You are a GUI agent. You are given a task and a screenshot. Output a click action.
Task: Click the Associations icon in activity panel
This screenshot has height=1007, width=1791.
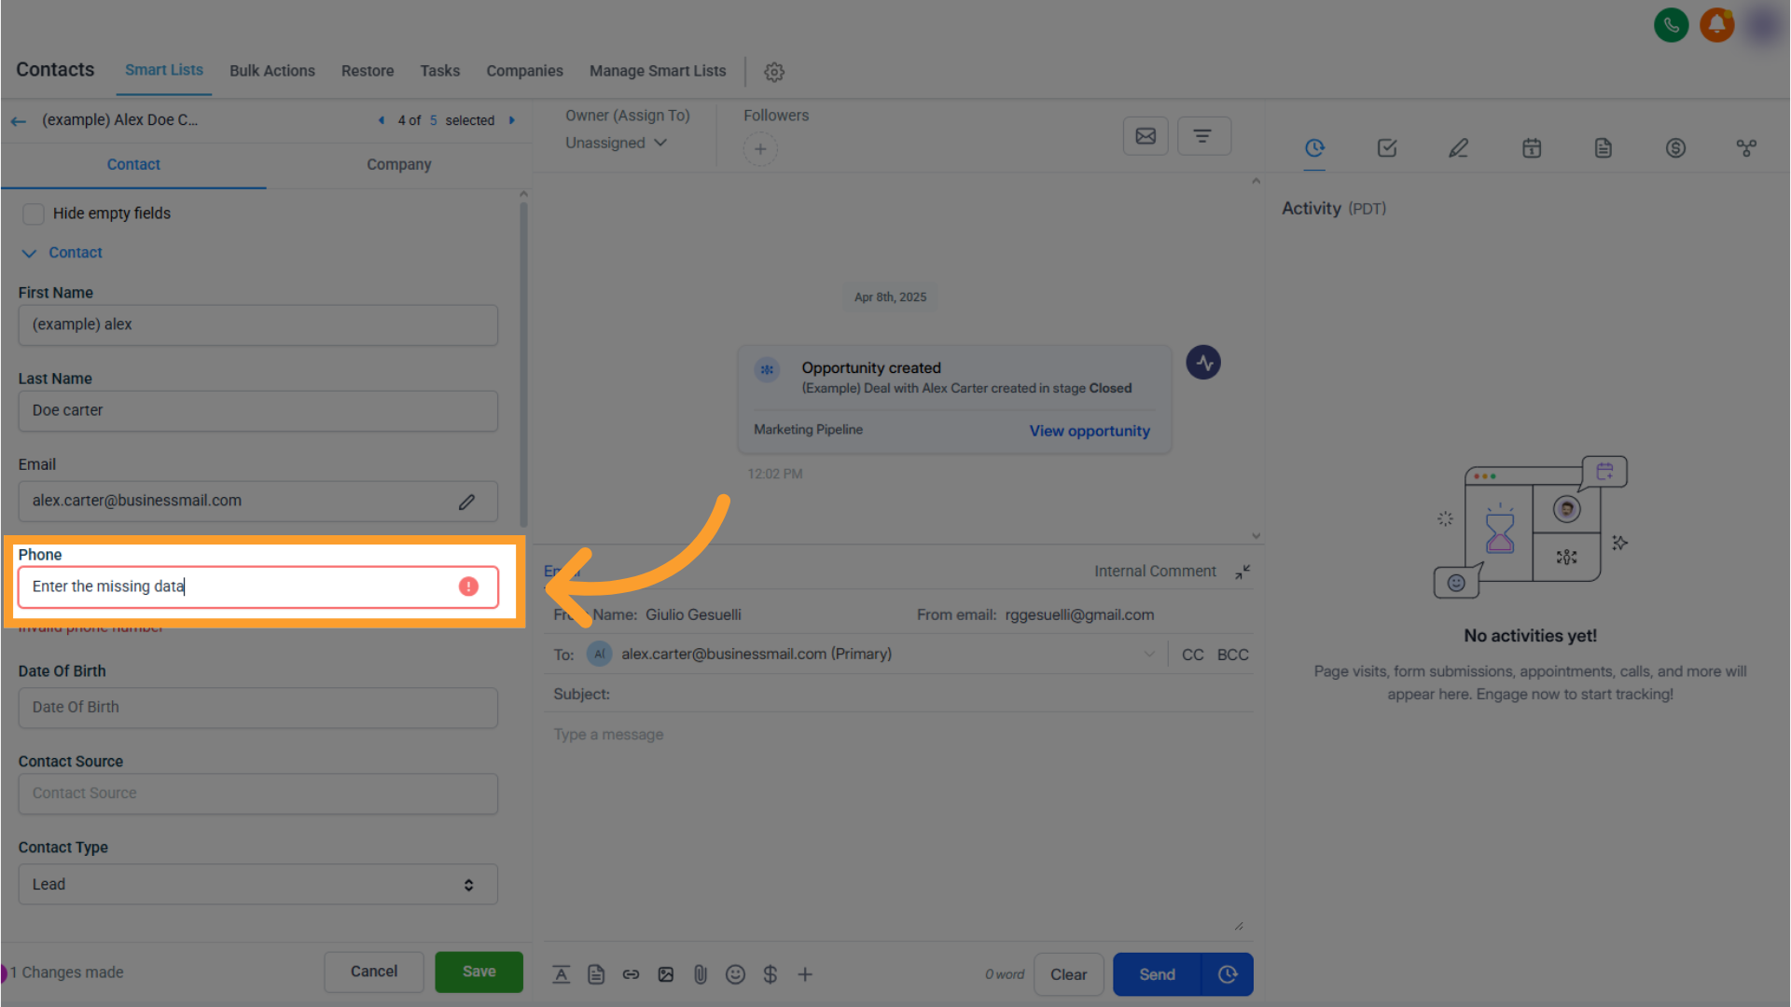click(x=1747, y=148)
